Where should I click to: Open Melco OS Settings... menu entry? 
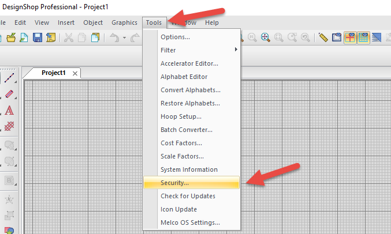pyautogui.click(x=191, y=222)
